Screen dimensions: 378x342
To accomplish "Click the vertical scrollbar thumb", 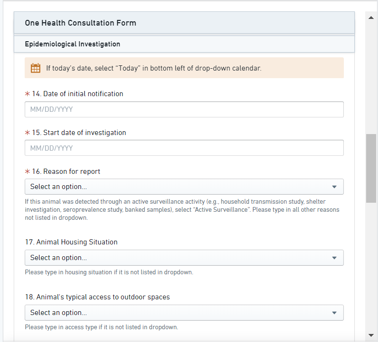I will click(x=371, y=168).
